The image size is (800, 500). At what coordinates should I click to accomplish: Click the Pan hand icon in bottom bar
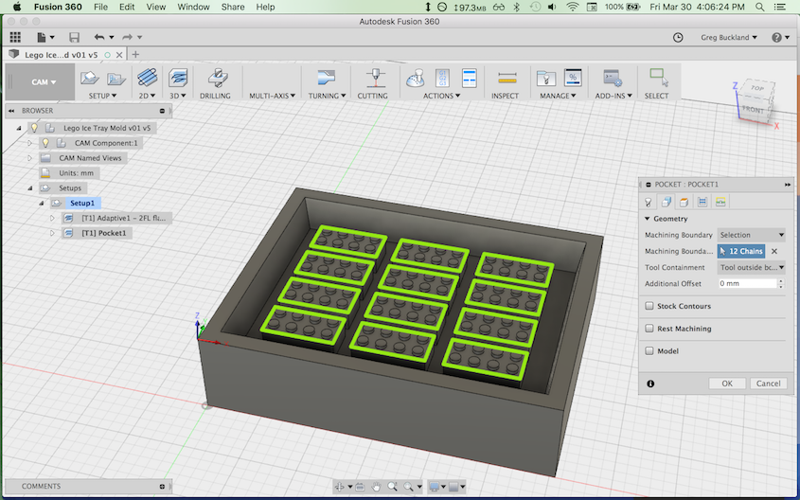(377, 487)
